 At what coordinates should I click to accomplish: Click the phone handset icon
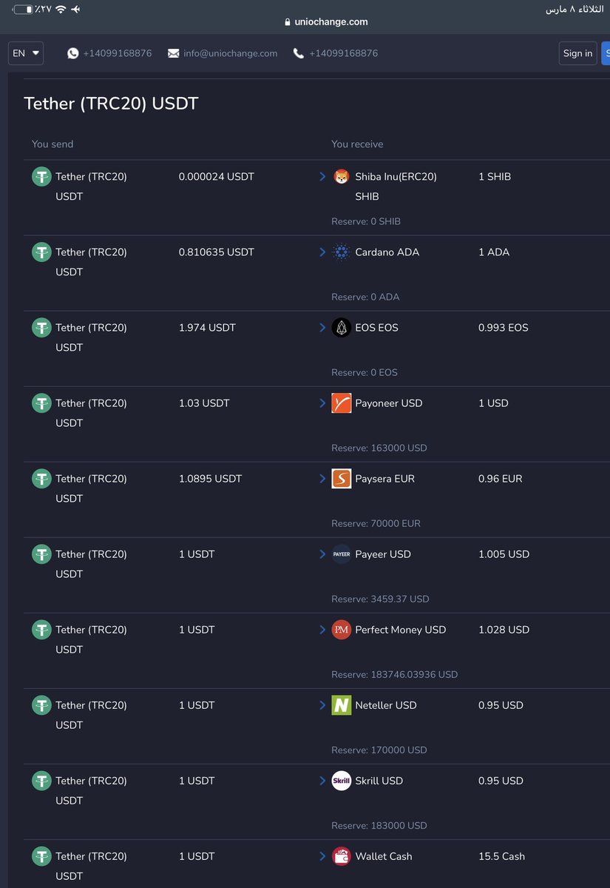pos(299,53)
